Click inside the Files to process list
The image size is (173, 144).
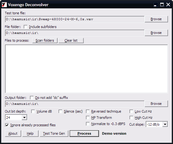[86, 69]
